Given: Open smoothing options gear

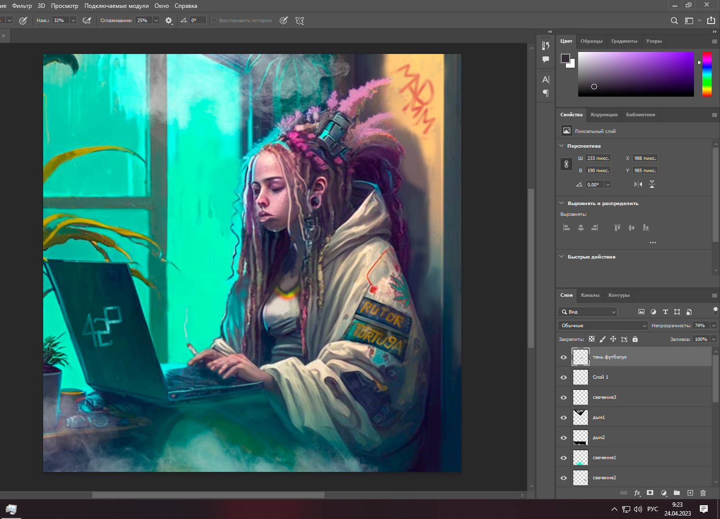Looking at the screenshot, I should pos(169,21).
